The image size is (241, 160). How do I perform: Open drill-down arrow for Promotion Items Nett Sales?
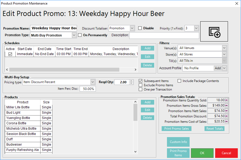[x=227, y=111]
